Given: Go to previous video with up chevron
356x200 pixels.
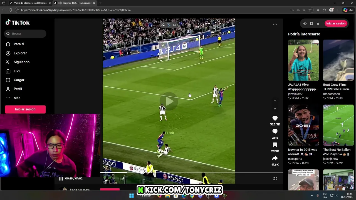Looking at the screenshot, I should coord(275,101).
